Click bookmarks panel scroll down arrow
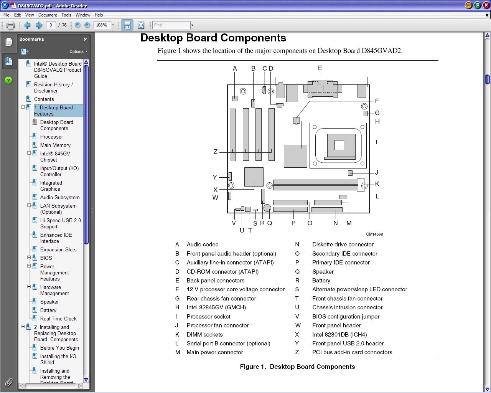This screenshot has width=491, height=393. pyautogui.click(x=86, y=380)
